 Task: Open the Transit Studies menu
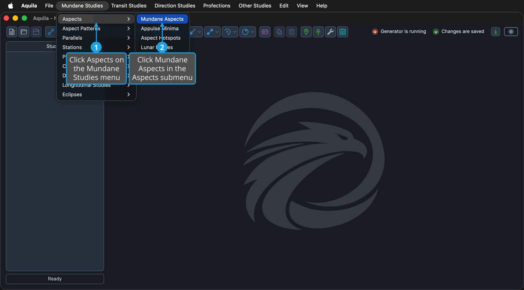coord(129,6)
